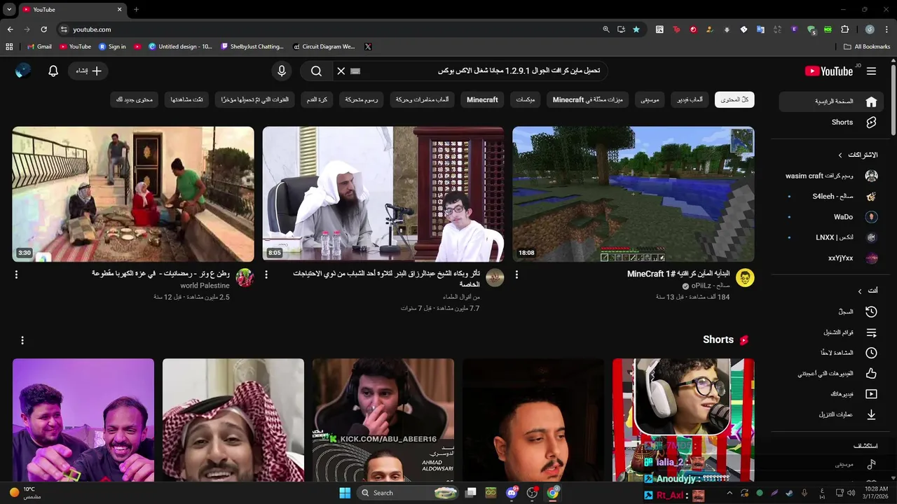Screen dimensions: 897x504
Task: Open the Gmail bookmark
Action: (x=39, y=47)
